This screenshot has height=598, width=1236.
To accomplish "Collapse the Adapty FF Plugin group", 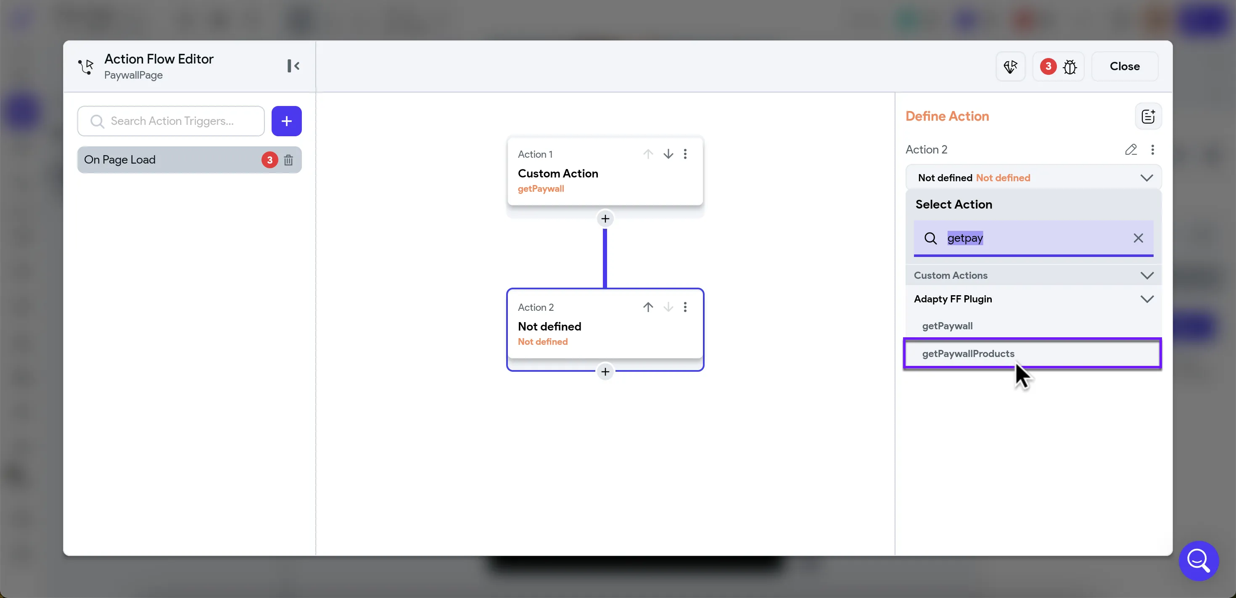I will (x=1146, y=299).
